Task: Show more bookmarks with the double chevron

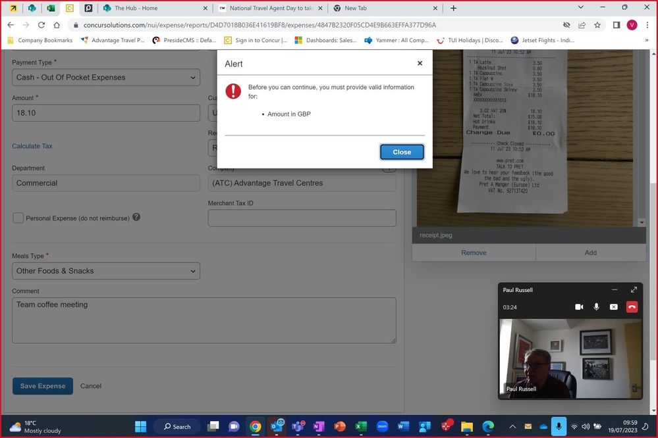Action: [647, 40]
